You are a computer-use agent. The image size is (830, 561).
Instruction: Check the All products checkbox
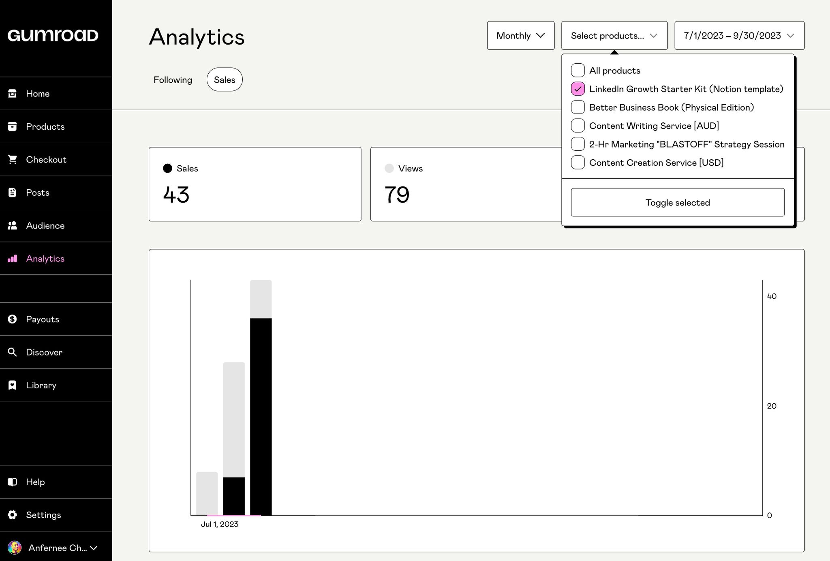[x=578, y=70]
